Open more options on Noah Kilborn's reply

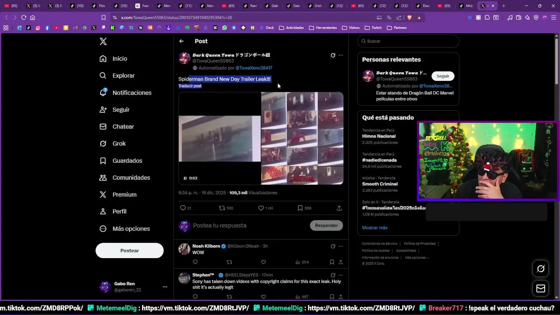click(x=341, y=246)
